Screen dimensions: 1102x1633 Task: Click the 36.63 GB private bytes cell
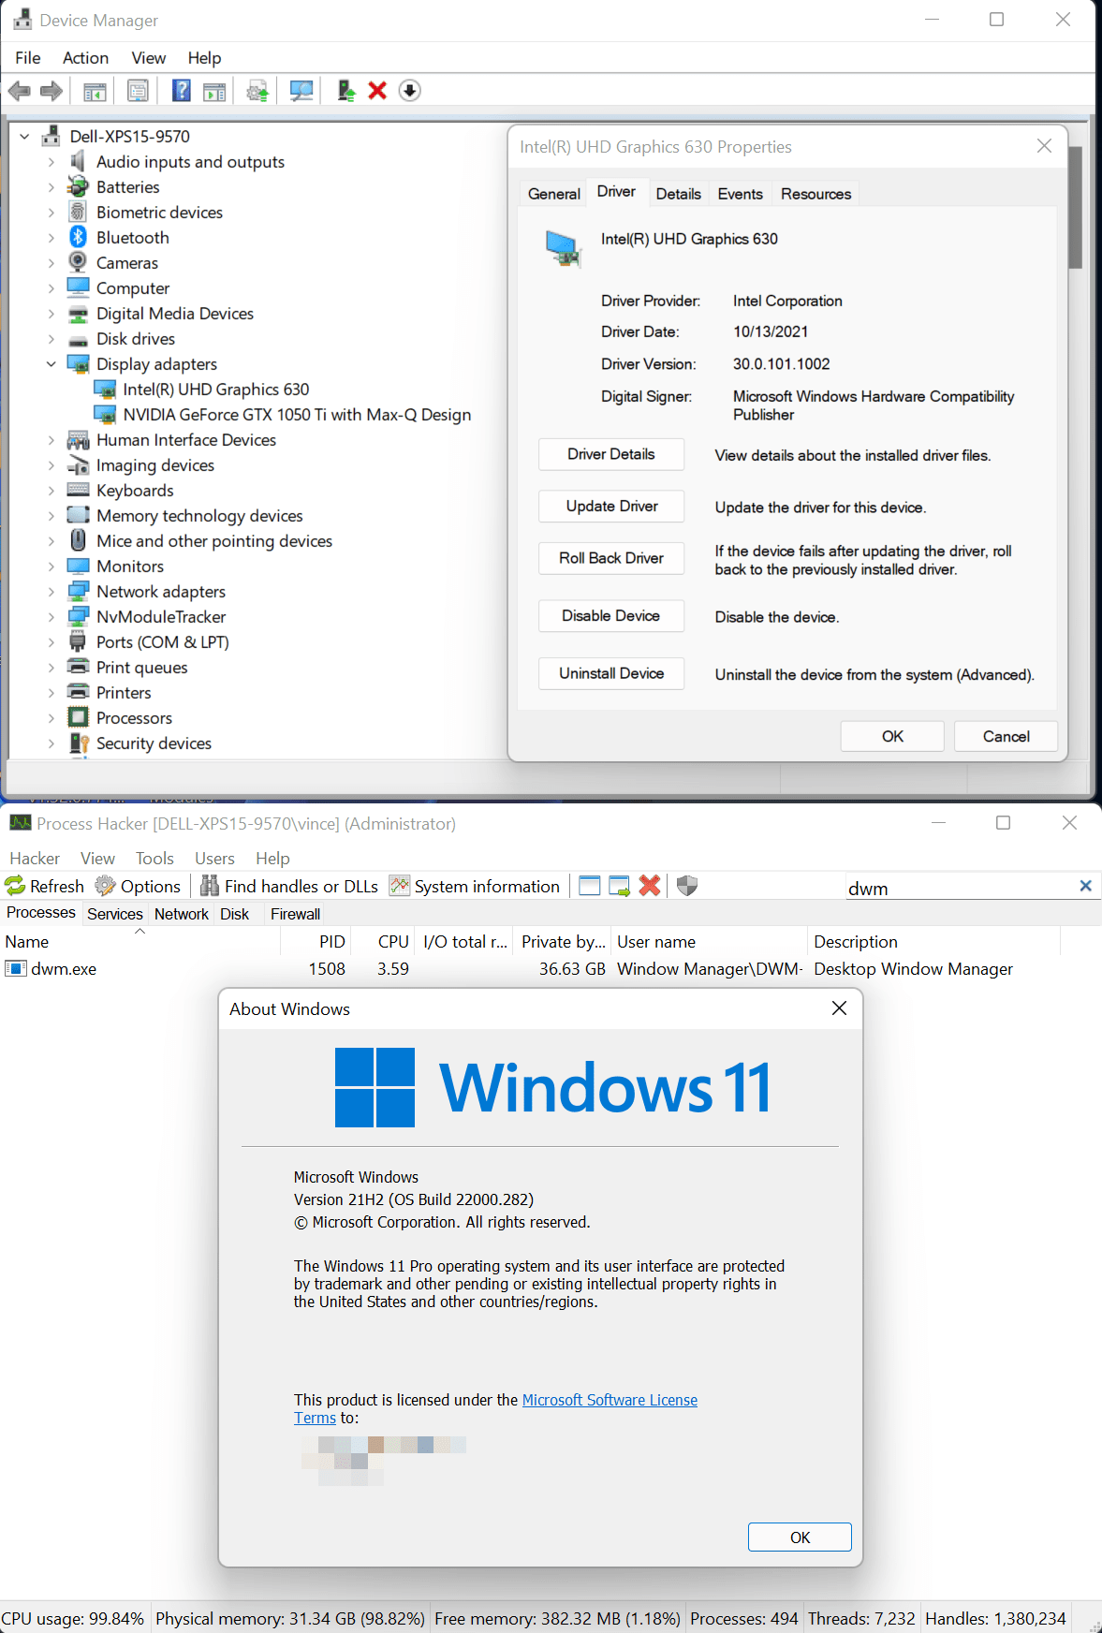point(572,968)
